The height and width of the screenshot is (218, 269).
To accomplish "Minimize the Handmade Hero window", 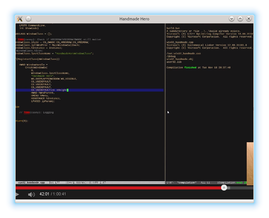I will [x=232, y=19].
